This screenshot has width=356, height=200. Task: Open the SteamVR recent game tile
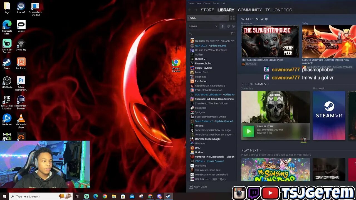click(x=329, y=115)
